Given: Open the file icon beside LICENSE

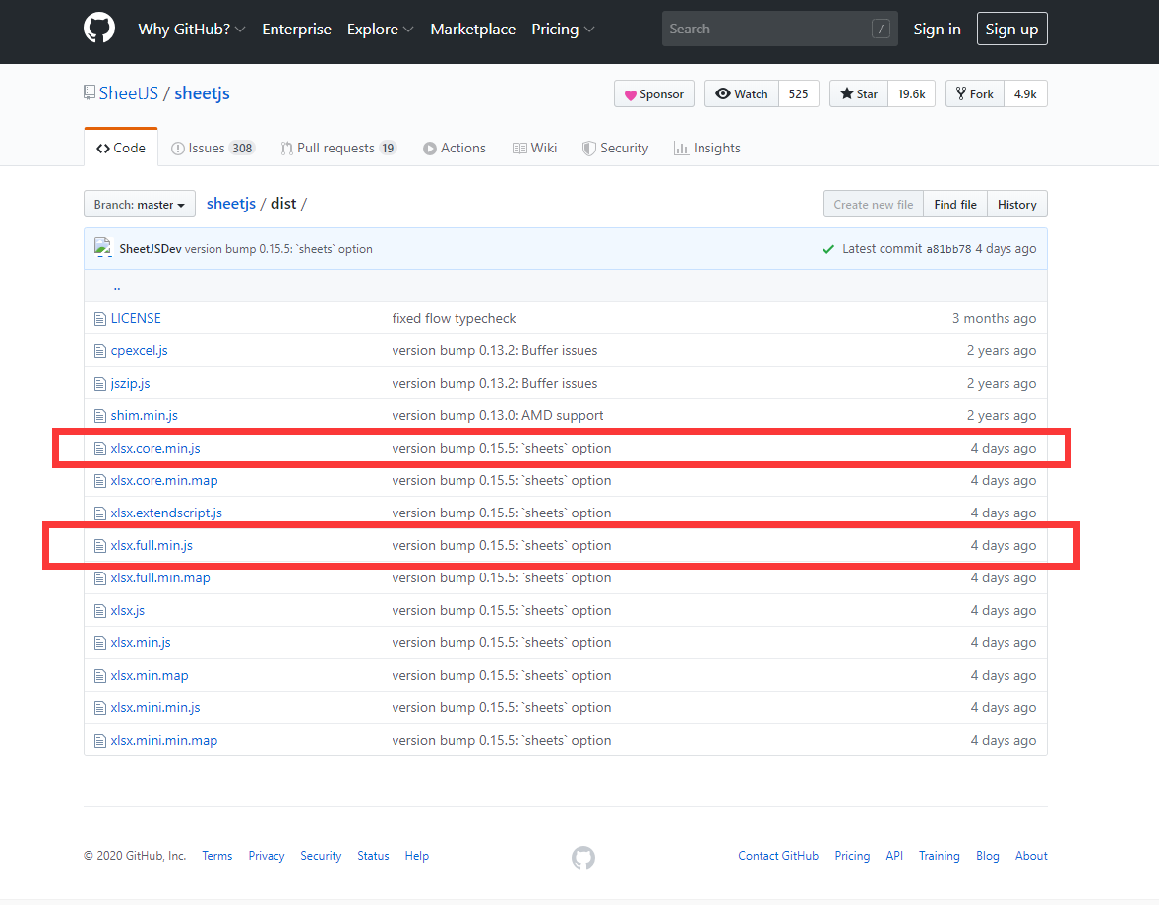Looking at the screenshot, I should click(99, 319).
